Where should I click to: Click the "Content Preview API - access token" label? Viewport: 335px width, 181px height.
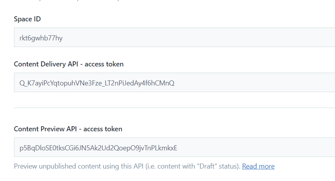[68, 129]
